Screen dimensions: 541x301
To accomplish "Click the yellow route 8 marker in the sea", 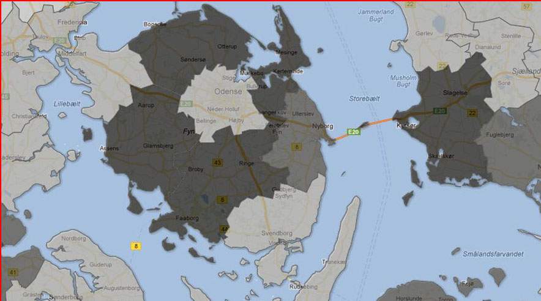I will 135,246.
